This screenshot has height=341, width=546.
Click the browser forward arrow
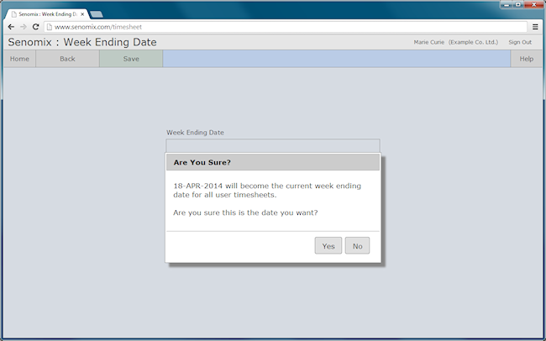click(x=23, y=27)
